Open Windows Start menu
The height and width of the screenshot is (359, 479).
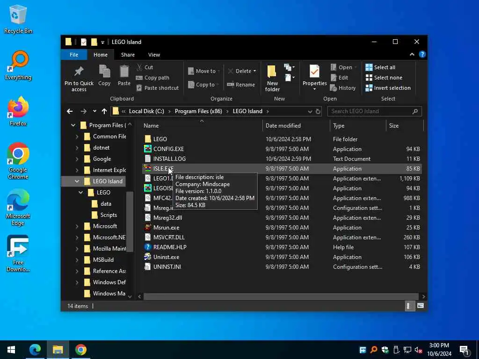(x=11, y=350)
